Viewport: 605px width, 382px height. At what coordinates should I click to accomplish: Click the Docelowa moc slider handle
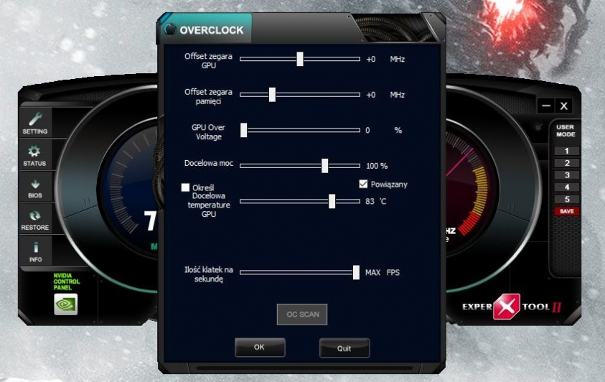[x=324, y=165]
